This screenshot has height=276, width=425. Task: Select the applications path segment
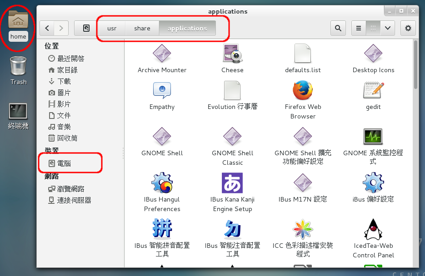(187, 28)
